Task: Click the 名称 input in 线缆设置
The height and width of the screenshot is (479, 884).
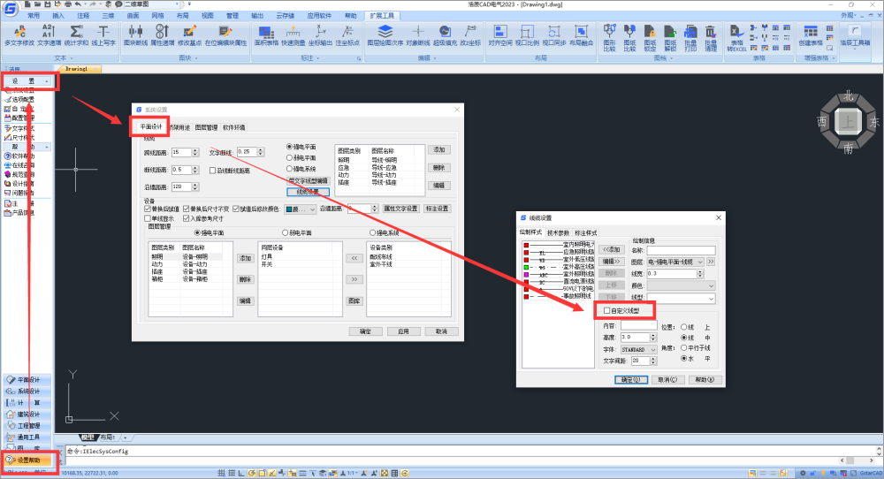Action: tap(681, 250)
